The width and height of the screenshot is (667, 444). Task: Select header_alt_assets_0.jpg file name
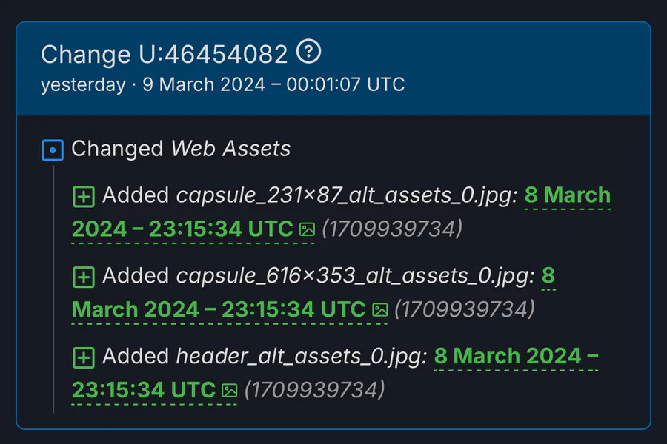coord(302,357)
